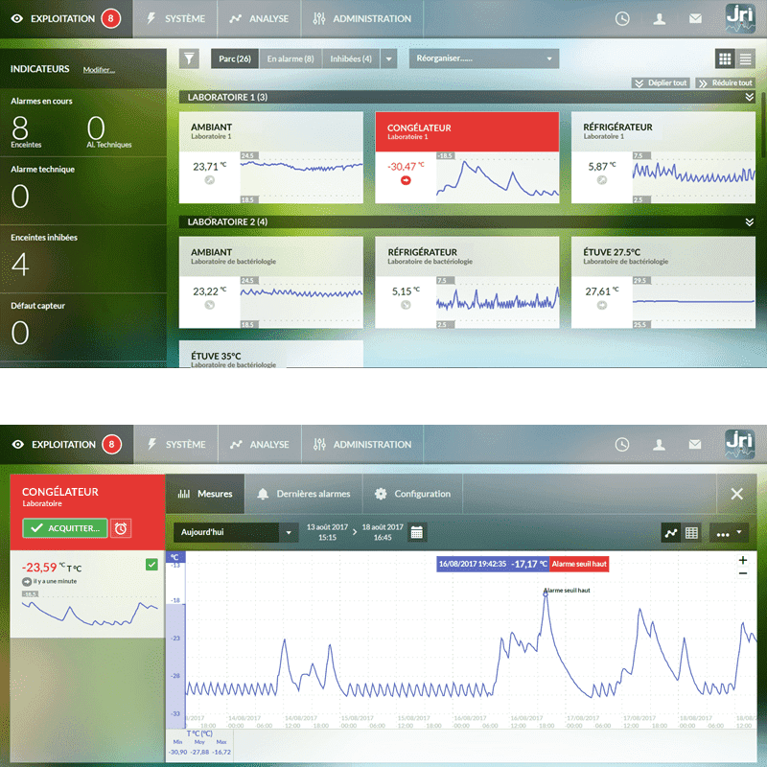The width and height of the screenshot is (767, 767).
Task: Select the filter funnel icon
Action: [191, 58]
